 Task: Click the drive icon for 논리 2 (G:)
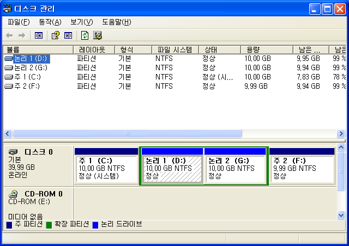click(x=9, y=67)
